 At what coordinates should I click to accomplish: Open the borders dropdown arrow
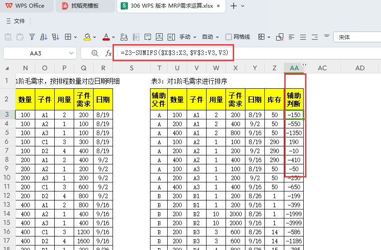[x=75, y=37]
